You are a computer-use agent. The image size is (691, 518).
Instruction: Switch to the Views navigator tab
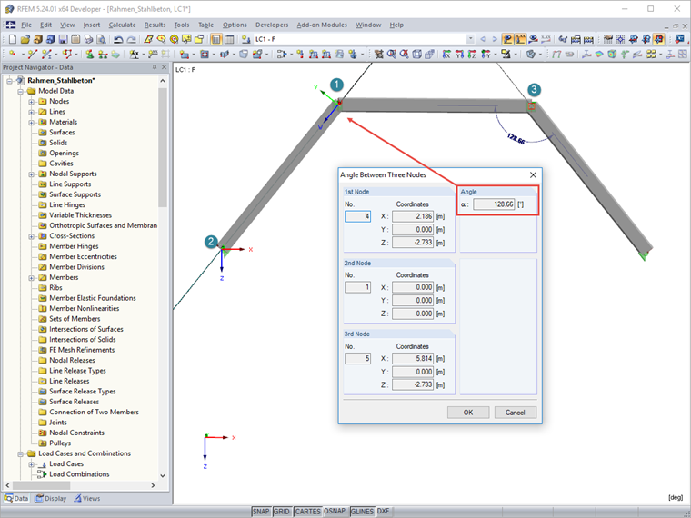[86, 499]
